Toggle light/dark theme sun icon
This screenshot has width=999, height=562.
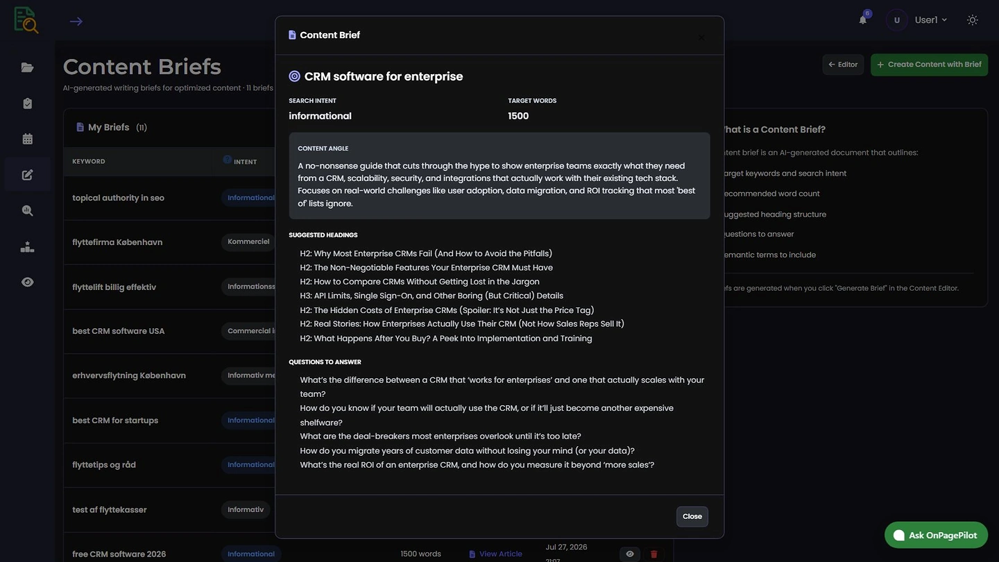coord(973,20)
